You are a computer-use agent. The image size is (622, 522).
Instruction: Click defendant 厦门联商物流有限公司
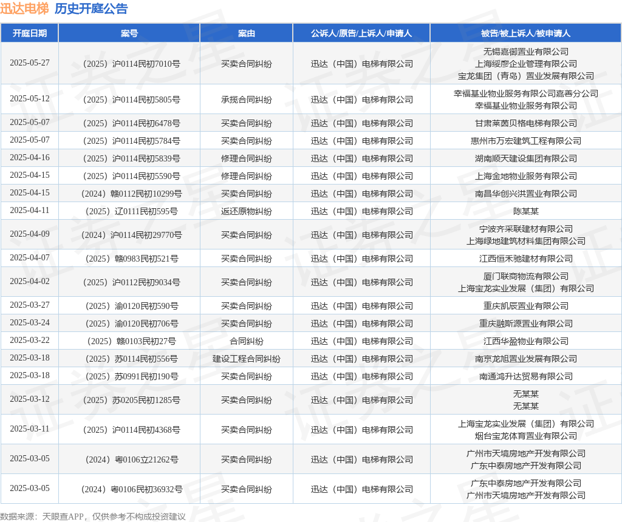525,276
